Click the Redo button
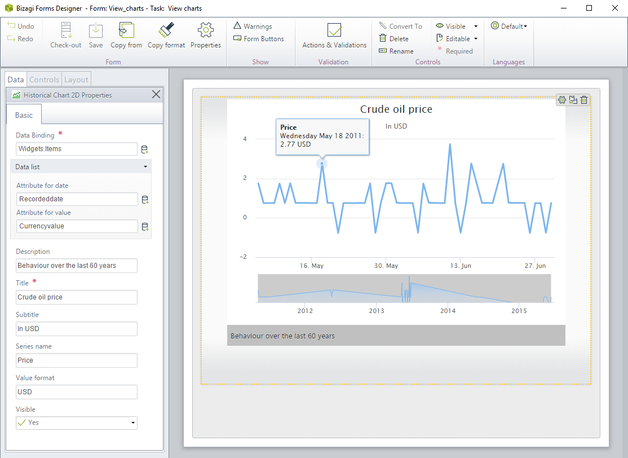The height and width of the screenshot is (458, 628). click(x=20, y=38)
